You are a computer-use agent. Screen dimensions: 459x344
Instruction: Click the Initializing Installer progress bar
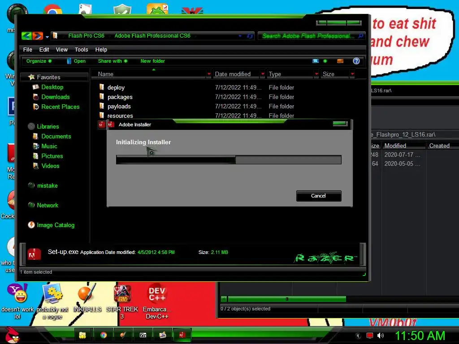(x=229, y=160)
